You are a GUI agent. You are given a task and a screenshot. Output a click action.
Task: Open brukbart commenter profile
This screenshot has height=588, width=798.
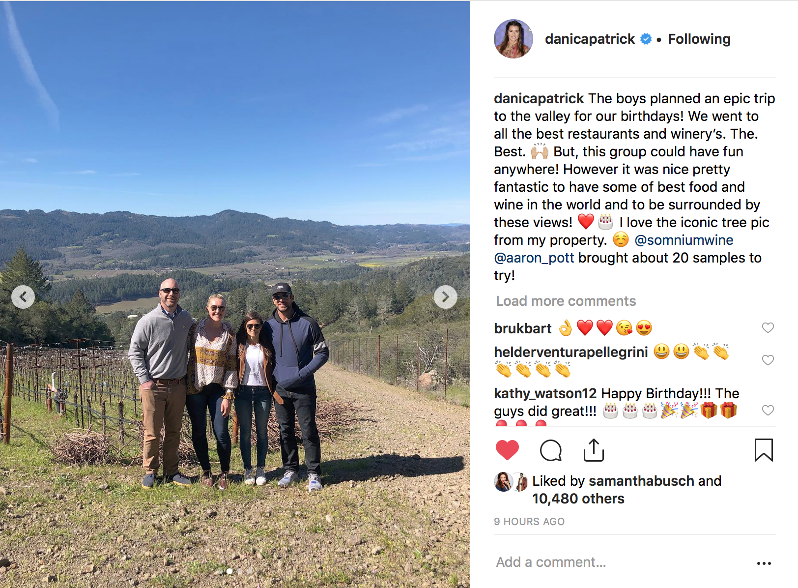[x=523, y=328]
